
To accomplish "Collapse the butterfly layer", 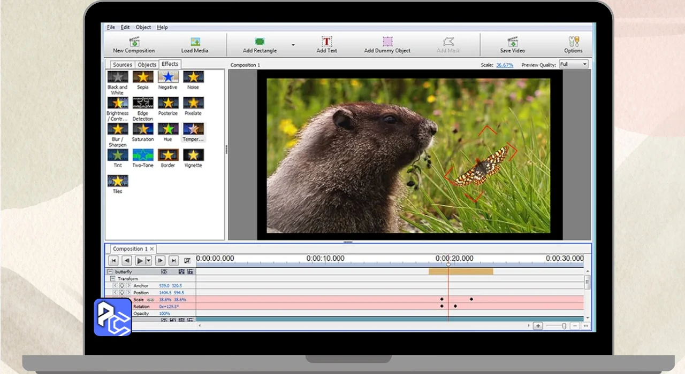I will [110, 272].
